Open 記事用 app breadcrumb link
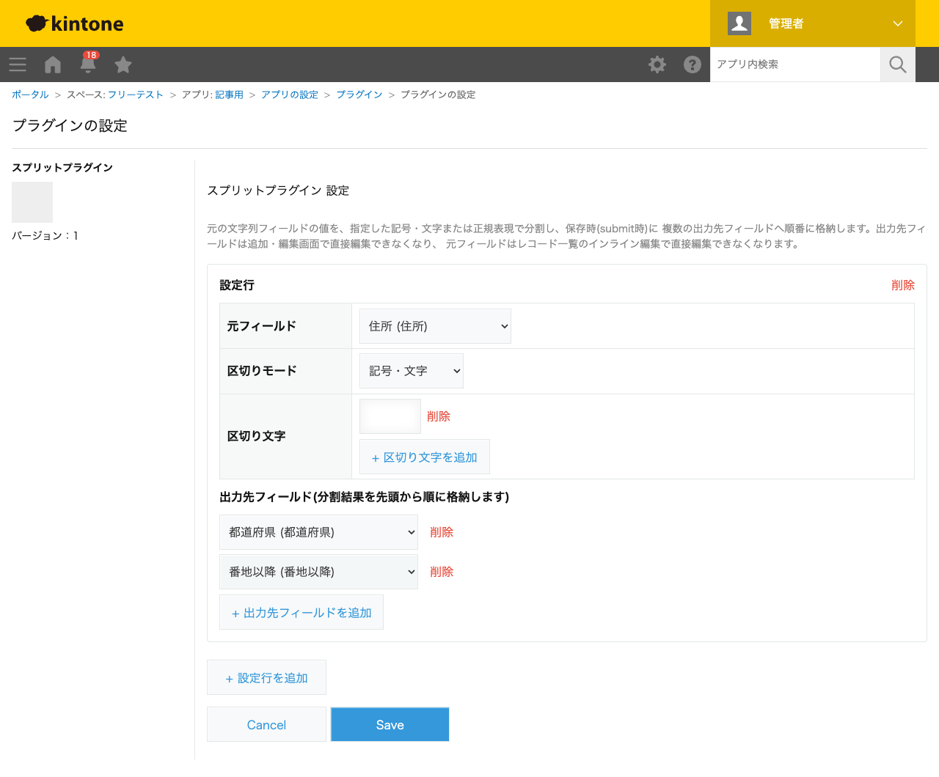 point(229,95)
